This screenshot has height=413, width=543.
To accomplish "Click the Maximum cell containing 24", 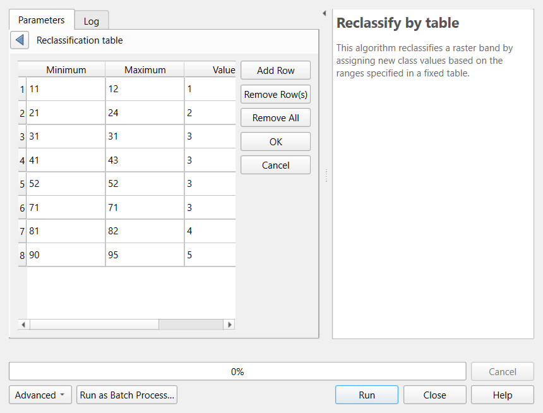I will (x=145, y=113).
